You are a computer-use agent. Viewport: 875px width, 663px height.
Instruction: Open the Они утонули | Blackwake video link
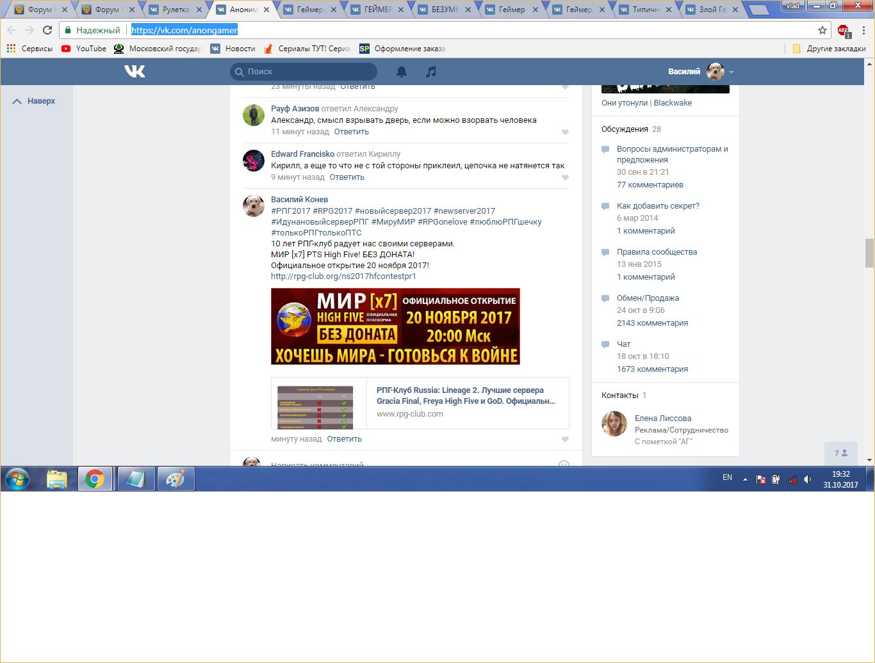(646, 103)
